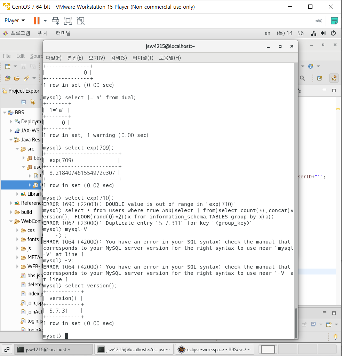Open the New wizard icon in Eclipse toolbar
This screenshot has height=356, width=342.
click(8, 66)
